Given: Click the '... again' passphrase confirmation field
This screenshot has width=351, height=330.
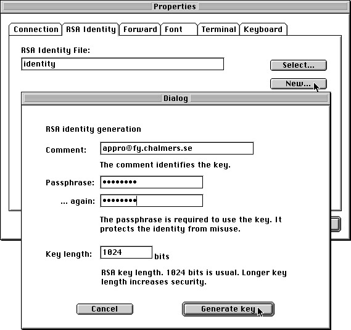Looking at the screenshot, I should pos(152,201).
